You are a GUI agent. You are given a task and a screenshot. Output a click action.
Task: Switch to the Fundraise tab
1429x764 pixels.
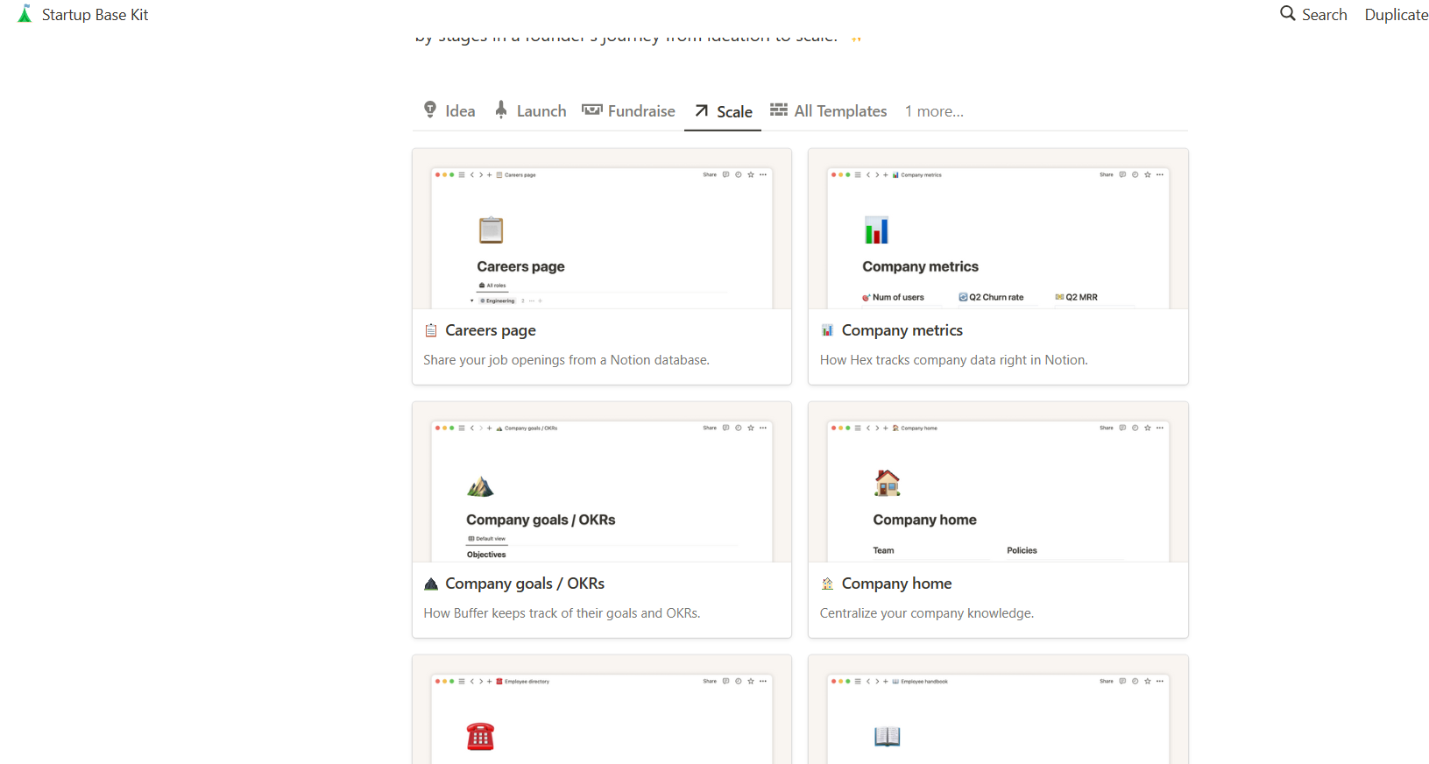pos(629,110)
